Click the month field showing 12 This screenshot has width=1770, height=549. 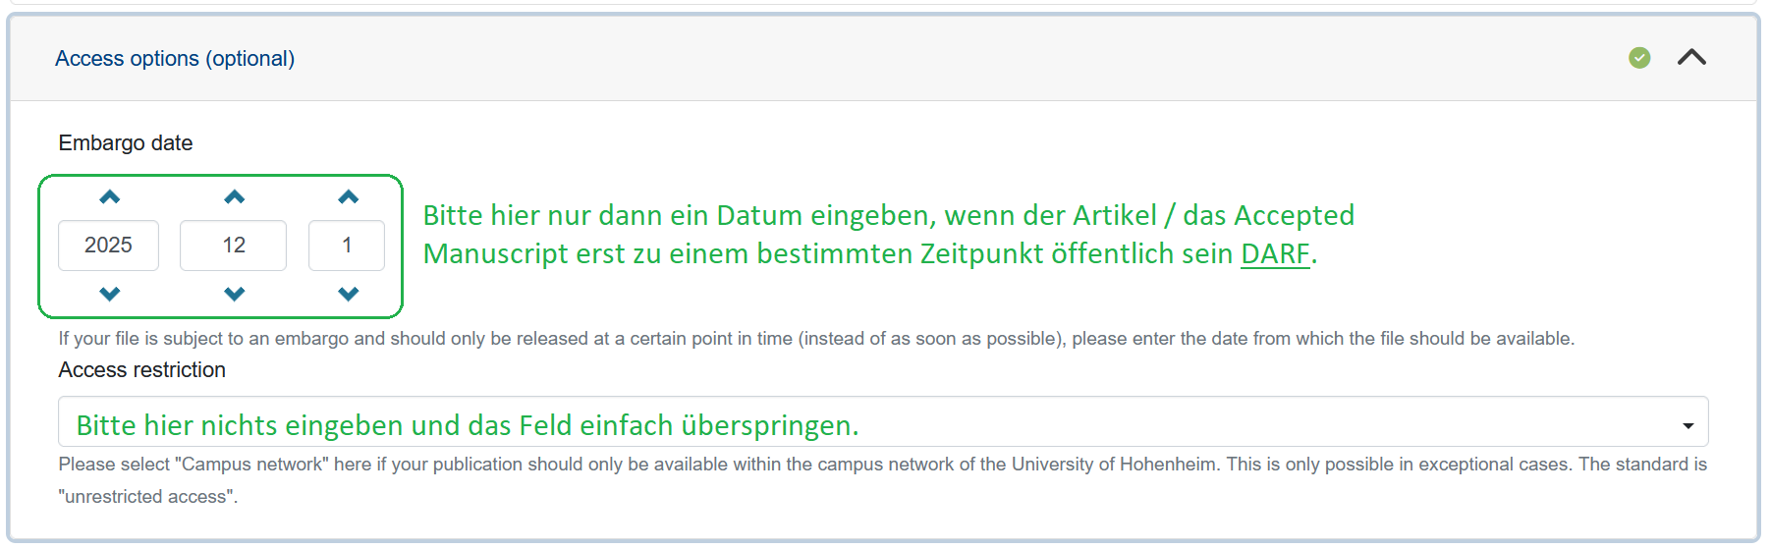(233, 246)
